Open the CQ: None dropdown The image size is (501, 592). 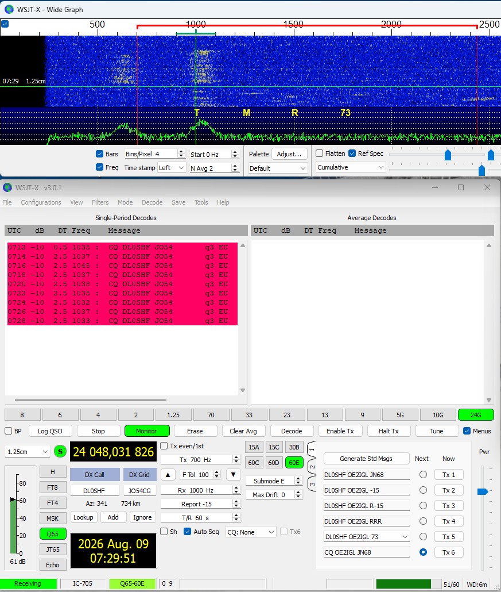tap(251, 532)
